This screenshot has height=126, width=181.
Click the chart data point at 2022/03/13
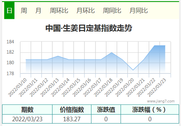pos(58,56)
